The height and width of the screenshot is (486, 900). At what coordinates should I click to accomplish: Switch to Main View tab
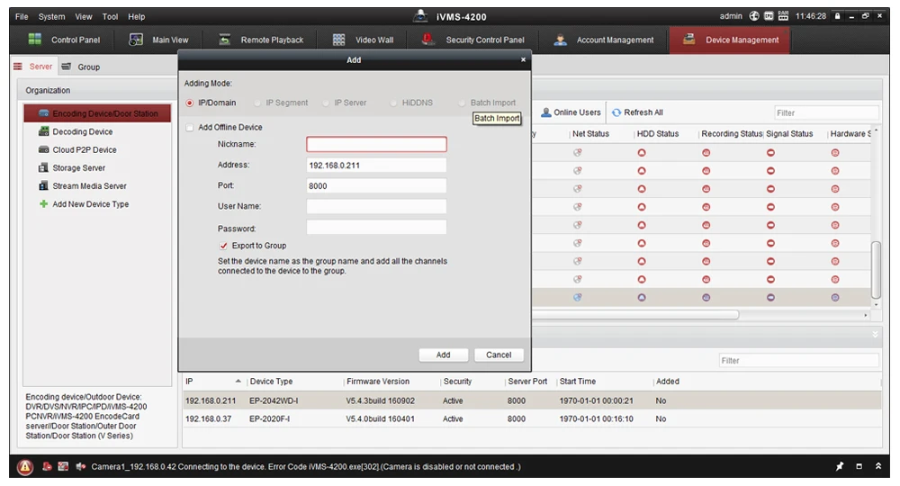159,40
